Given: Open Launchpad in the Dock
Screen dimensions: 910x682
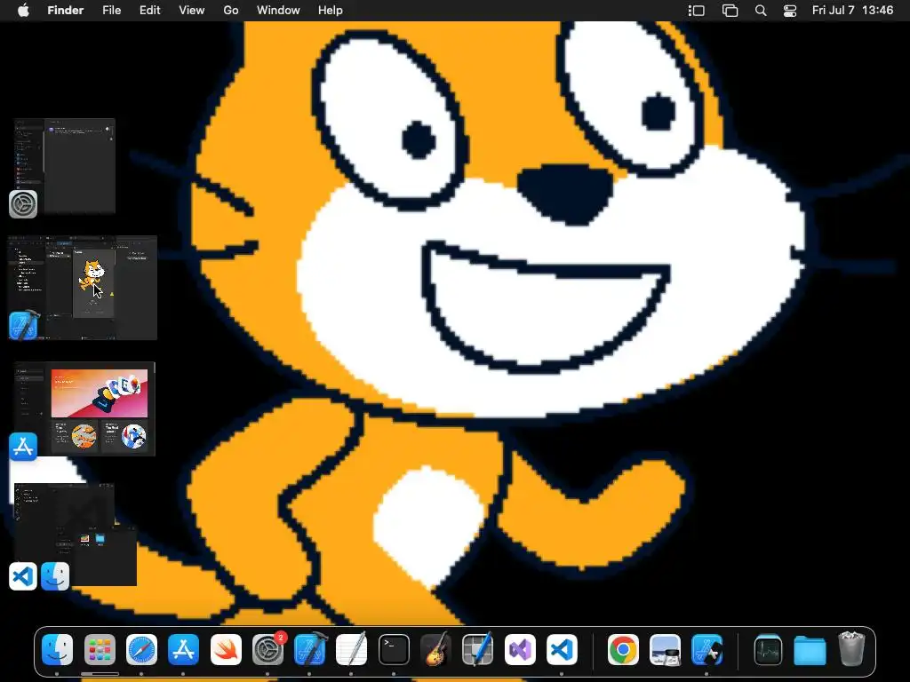Looking at the screenshot, I should 100,649.
